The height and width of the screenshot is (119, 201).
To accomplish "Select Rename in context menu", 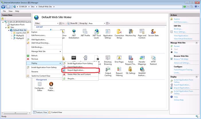I will click(x=44, y=72).
